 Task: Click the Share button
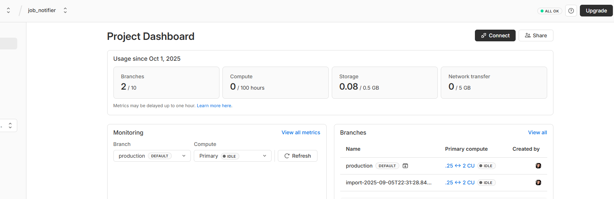coord(535,35)
